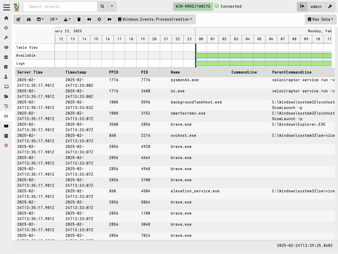
Task: Click the crosshair go-to-time toolbar icon
Action: click(x=99, y=19)
